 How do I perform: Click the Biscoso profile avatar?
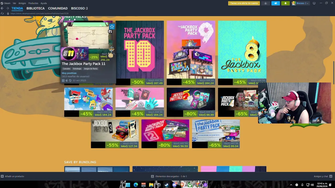click(x=293, y=3)
